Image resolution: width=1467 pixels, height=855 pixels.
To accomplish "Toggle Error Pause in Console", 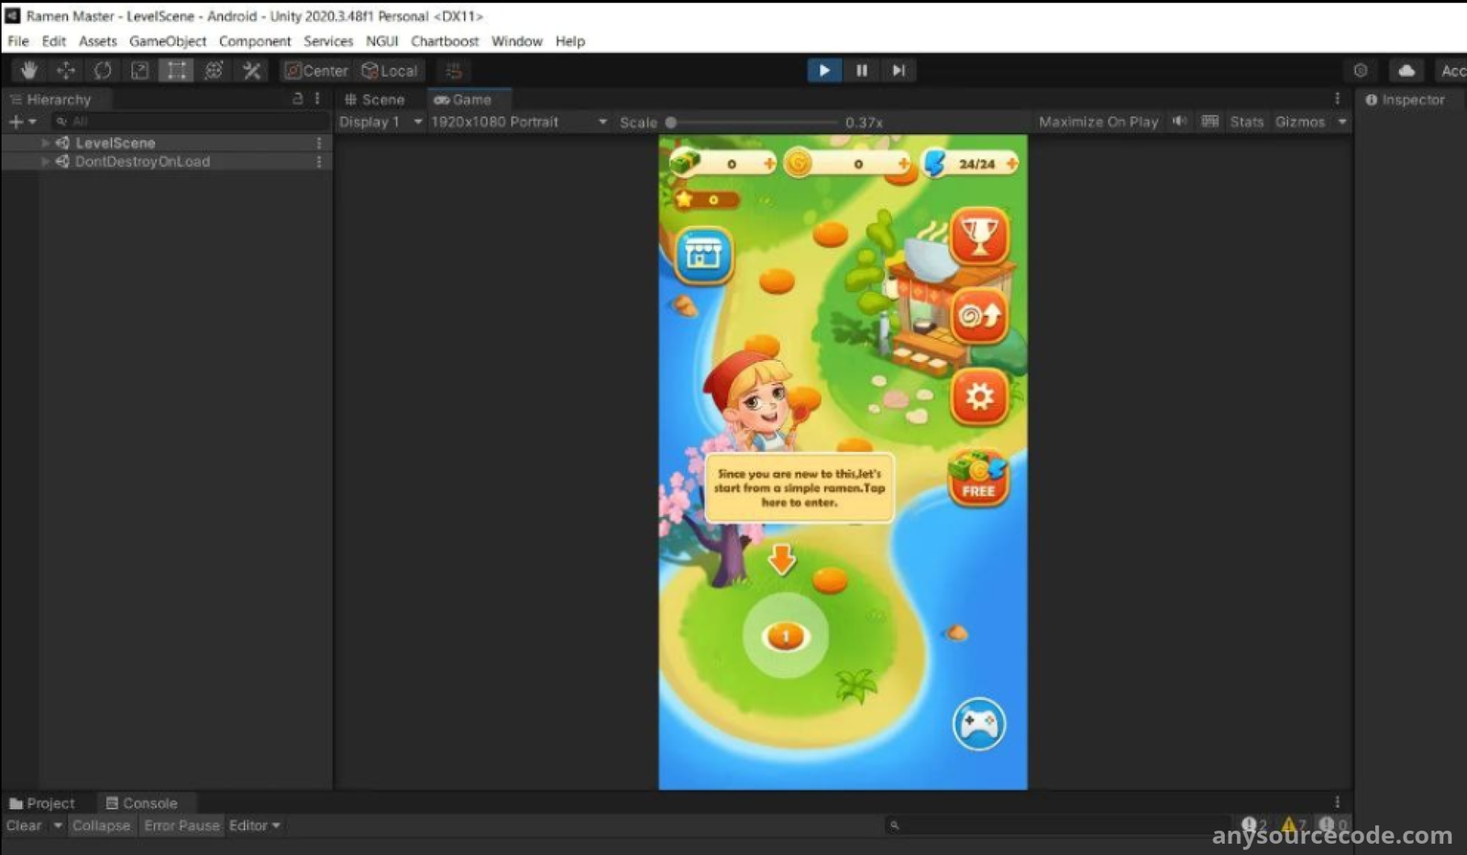I will (182, 826).
